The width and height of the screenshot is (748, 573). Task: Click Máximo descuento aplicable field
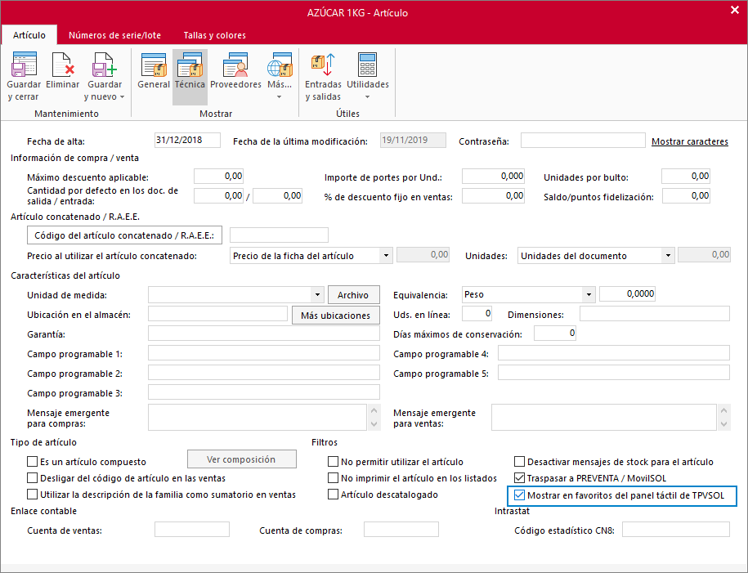[218, 176]
